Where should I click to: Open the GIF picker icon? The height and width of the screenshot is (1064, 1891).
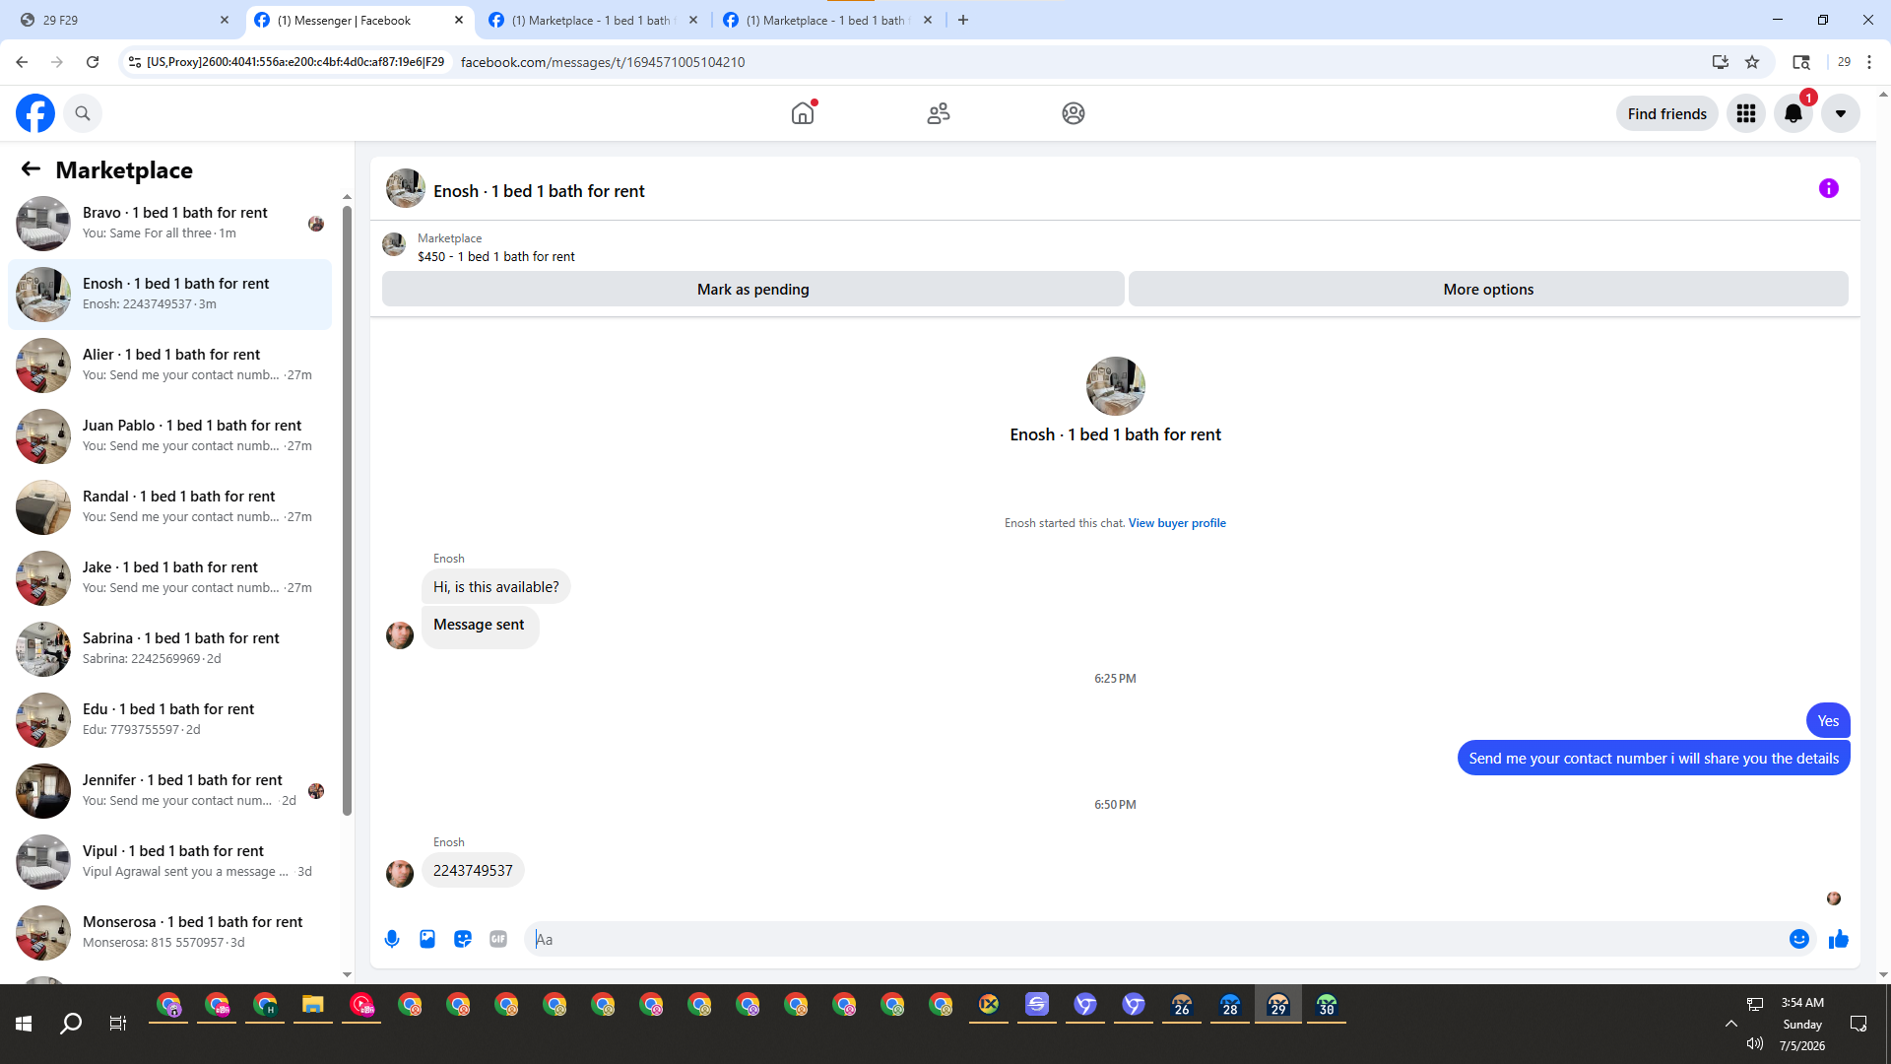498,939
